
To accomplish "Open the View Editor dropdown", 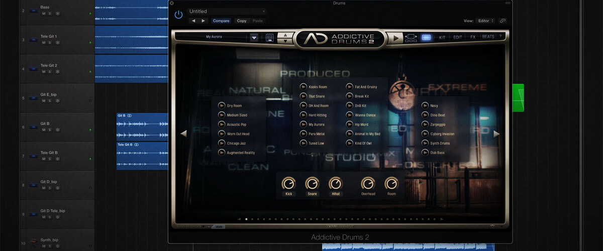I will 485,21.
